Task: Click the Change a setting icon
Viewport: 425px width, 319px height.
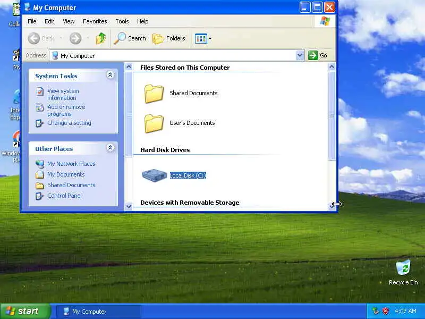Action: tap(39, 123)
